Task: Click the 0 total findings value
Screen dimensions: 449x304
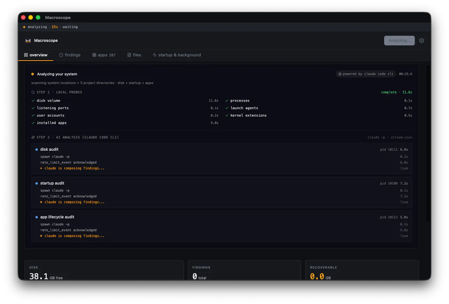Action: point(199,276)
